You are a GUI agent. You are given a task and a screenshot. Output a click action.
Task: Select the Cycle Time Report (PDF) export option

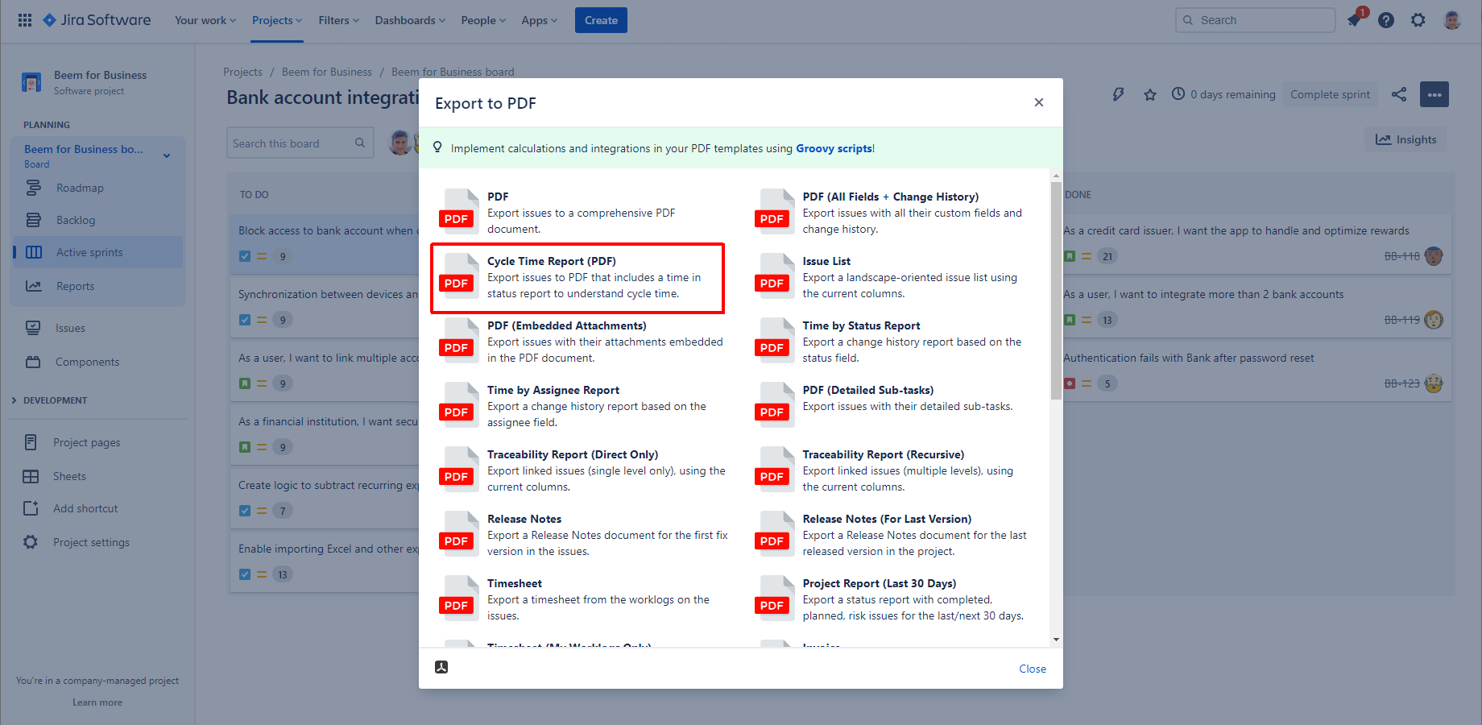click(x=577, y=277)
